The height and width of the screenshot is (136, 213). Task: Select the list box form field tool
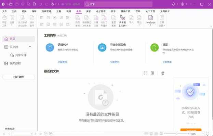[x=68, y=18]
